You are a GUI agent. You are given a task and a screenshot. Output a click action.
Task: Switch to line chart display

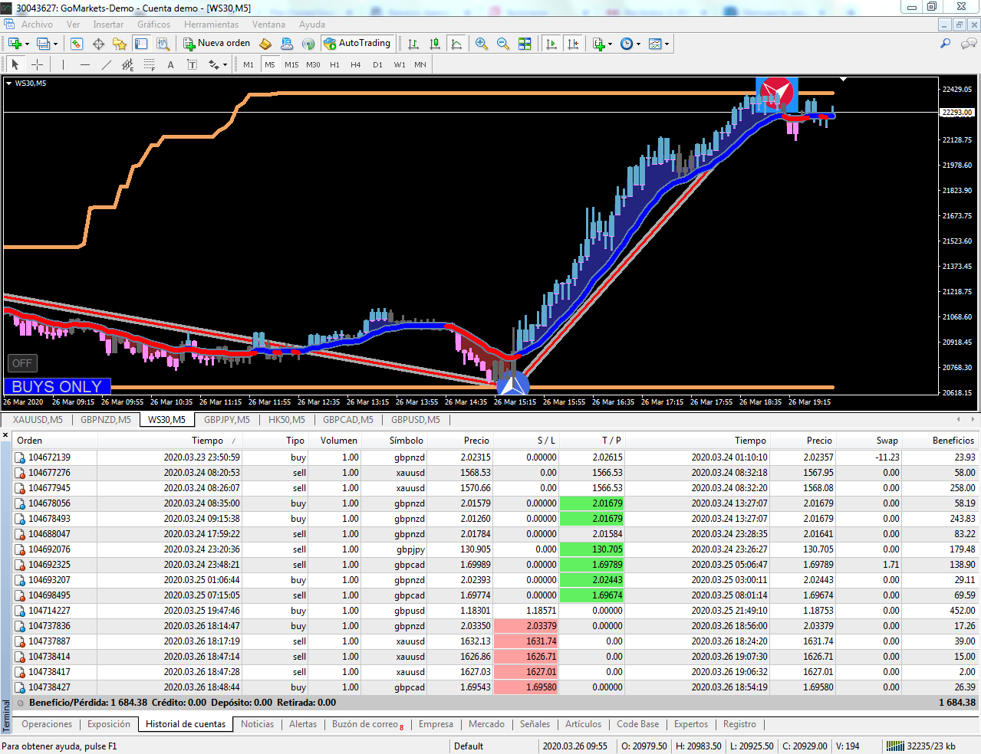456,44
